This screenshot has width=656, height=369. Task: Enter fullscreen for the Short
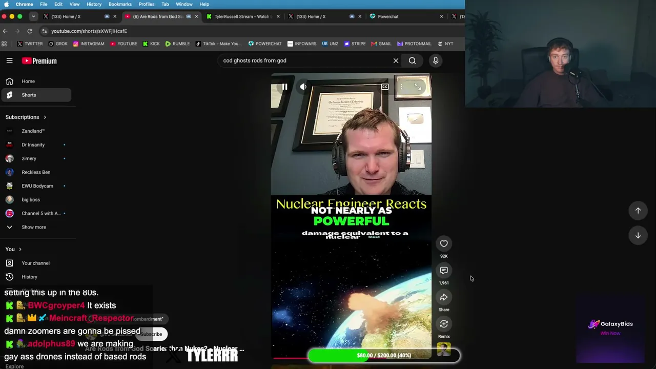(x=418, y=87)
